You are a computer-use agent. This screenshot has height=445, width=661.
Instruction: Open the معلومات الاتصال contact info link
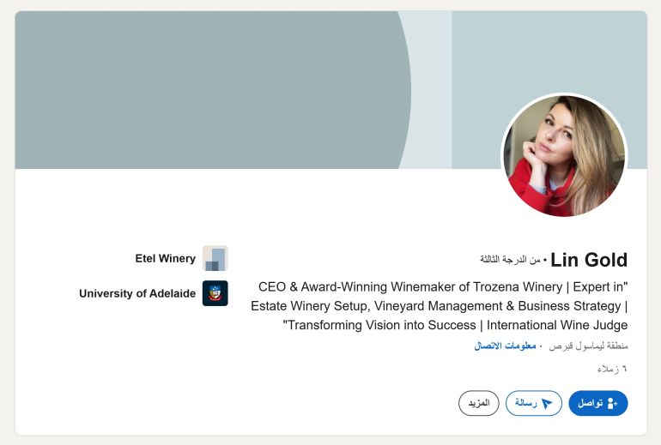coord(505,346)
